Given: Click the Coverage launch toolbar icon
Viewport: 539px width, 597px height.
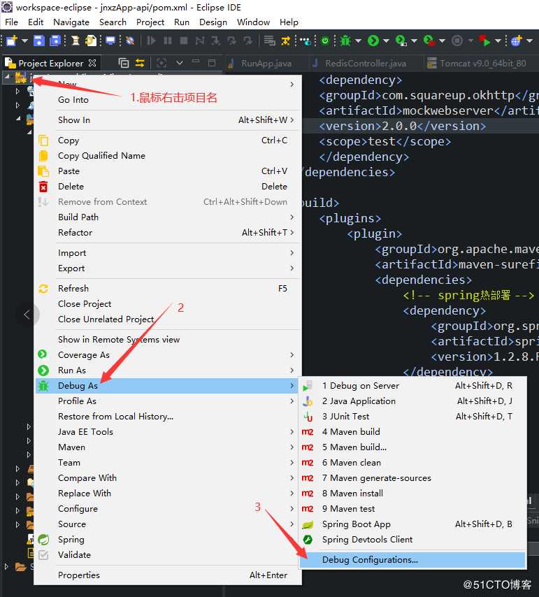Looking at the screenshot, I should (401, 41).
